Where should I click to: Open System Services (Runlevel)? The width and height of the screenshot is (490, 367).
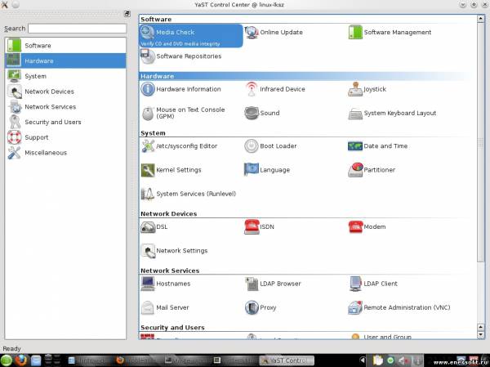[189, 194]
